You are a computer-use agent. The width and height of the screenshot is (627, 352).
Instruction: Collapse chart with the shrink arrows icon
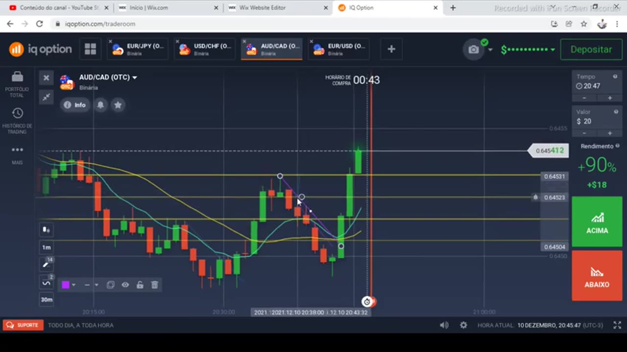[x=46, y=97]
